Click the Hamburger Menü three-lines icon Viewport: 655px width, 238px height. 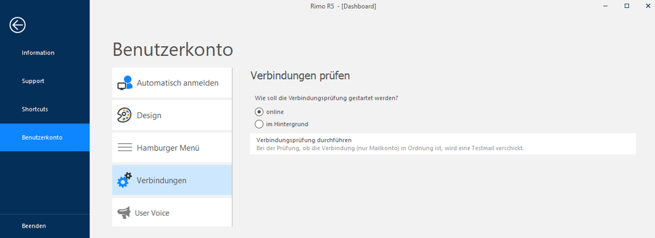coord(125,148)
